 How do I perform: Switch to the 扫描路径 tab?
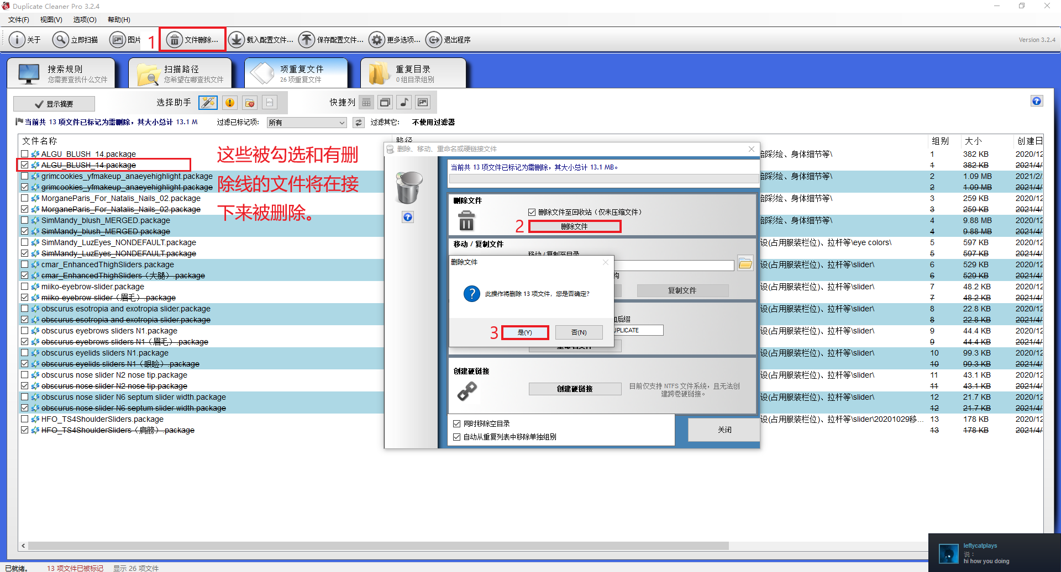pyautogui.click(x=180, y=73)
